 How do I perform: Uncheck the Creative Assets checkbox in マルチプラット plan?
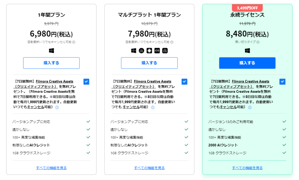click(185, 82)
